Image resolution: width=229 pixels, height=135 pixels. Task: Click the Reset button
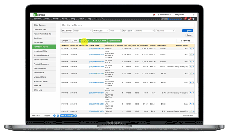tap(189, 35)
